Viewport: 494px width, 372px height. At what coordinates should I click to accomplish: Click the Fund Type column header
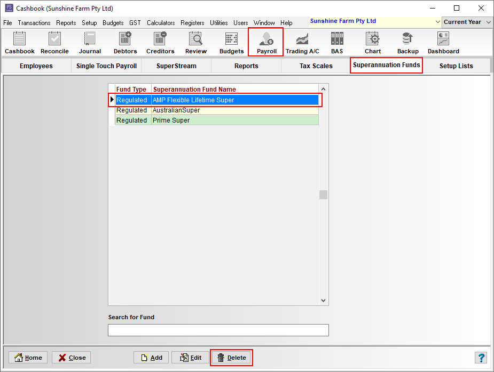coord(131,90)
